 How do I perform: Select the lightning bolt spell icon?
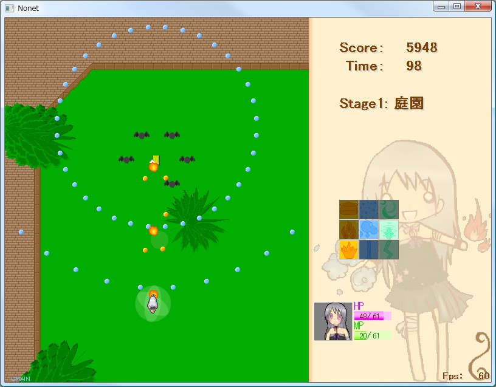point(388,250)
